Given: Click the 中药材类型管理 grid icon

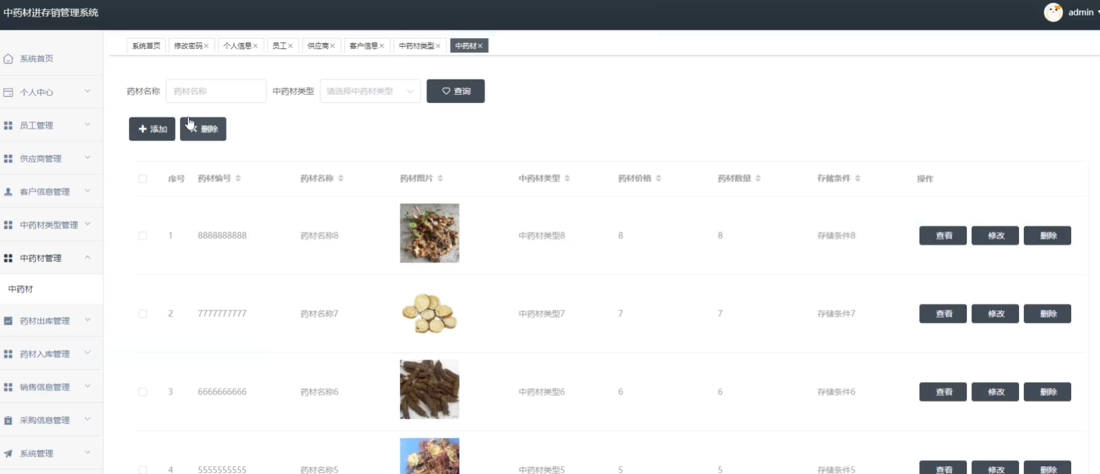Looking at the screenshot, I should coord(8,225).
